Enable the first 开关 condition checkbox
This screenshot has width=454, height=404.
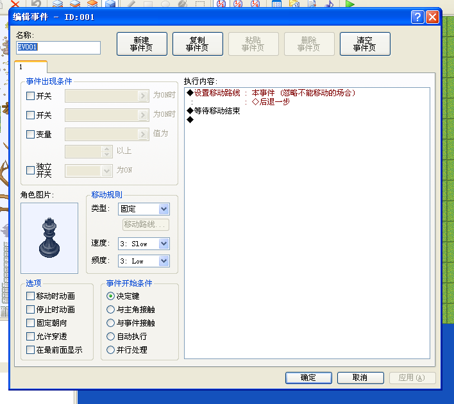click(x=30, y=96)
